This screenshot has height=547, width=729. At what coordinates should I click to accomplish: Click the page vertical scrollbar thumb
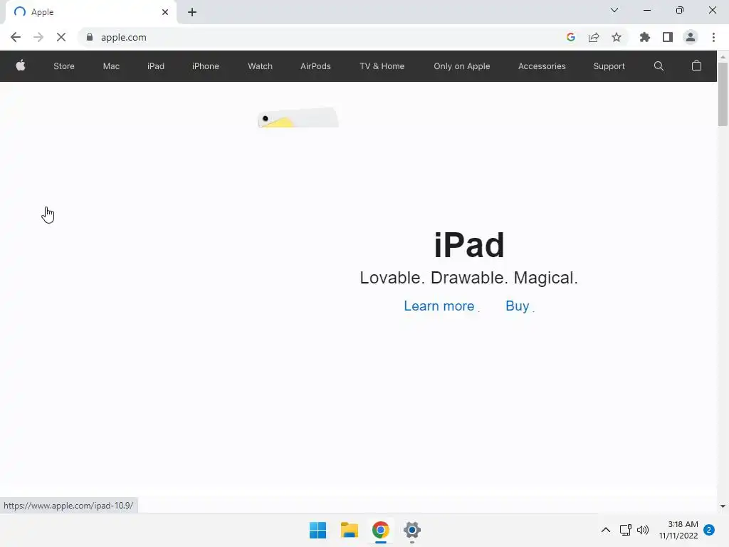click(x=723, y=94)
